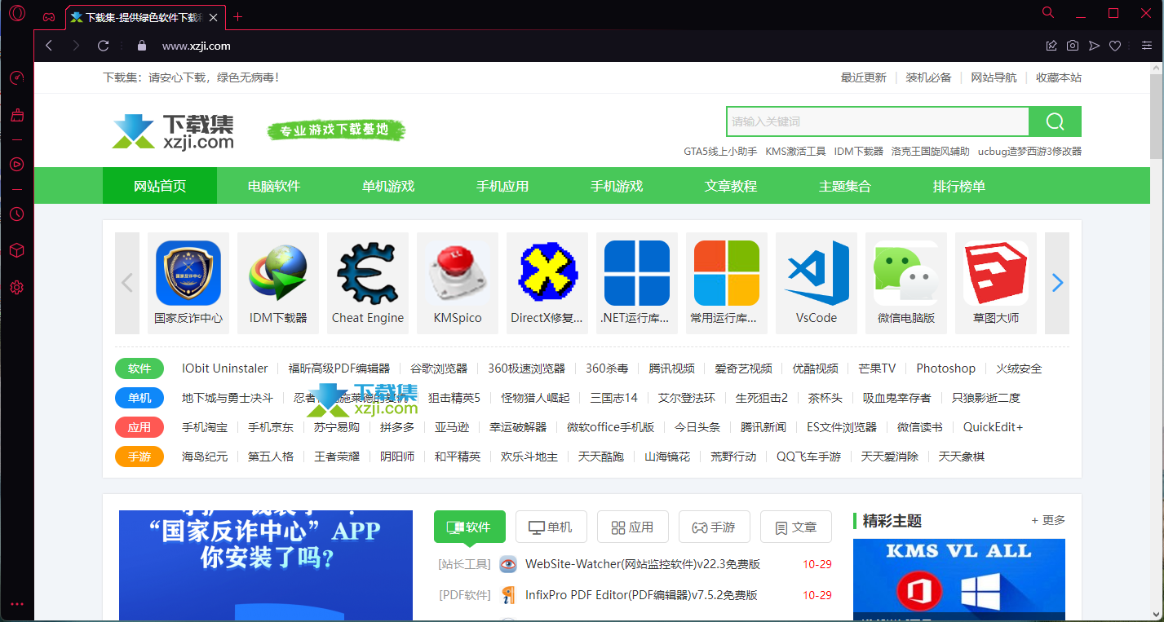Image resolution: width=1164 pixels, height=622 pixels.
Task: Take a snapshot with camera icon
Action: (1073, 46)
